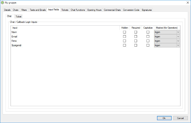
Task: Go to the Signatures tab
Action: tap(147, 10)
